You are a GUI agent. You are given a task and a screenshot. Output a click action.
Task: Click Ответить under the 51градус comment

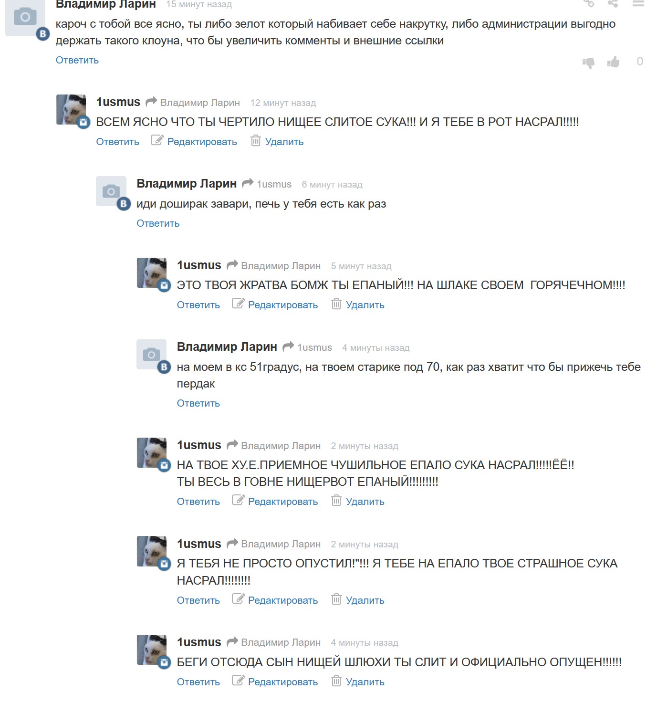(198, 403)
